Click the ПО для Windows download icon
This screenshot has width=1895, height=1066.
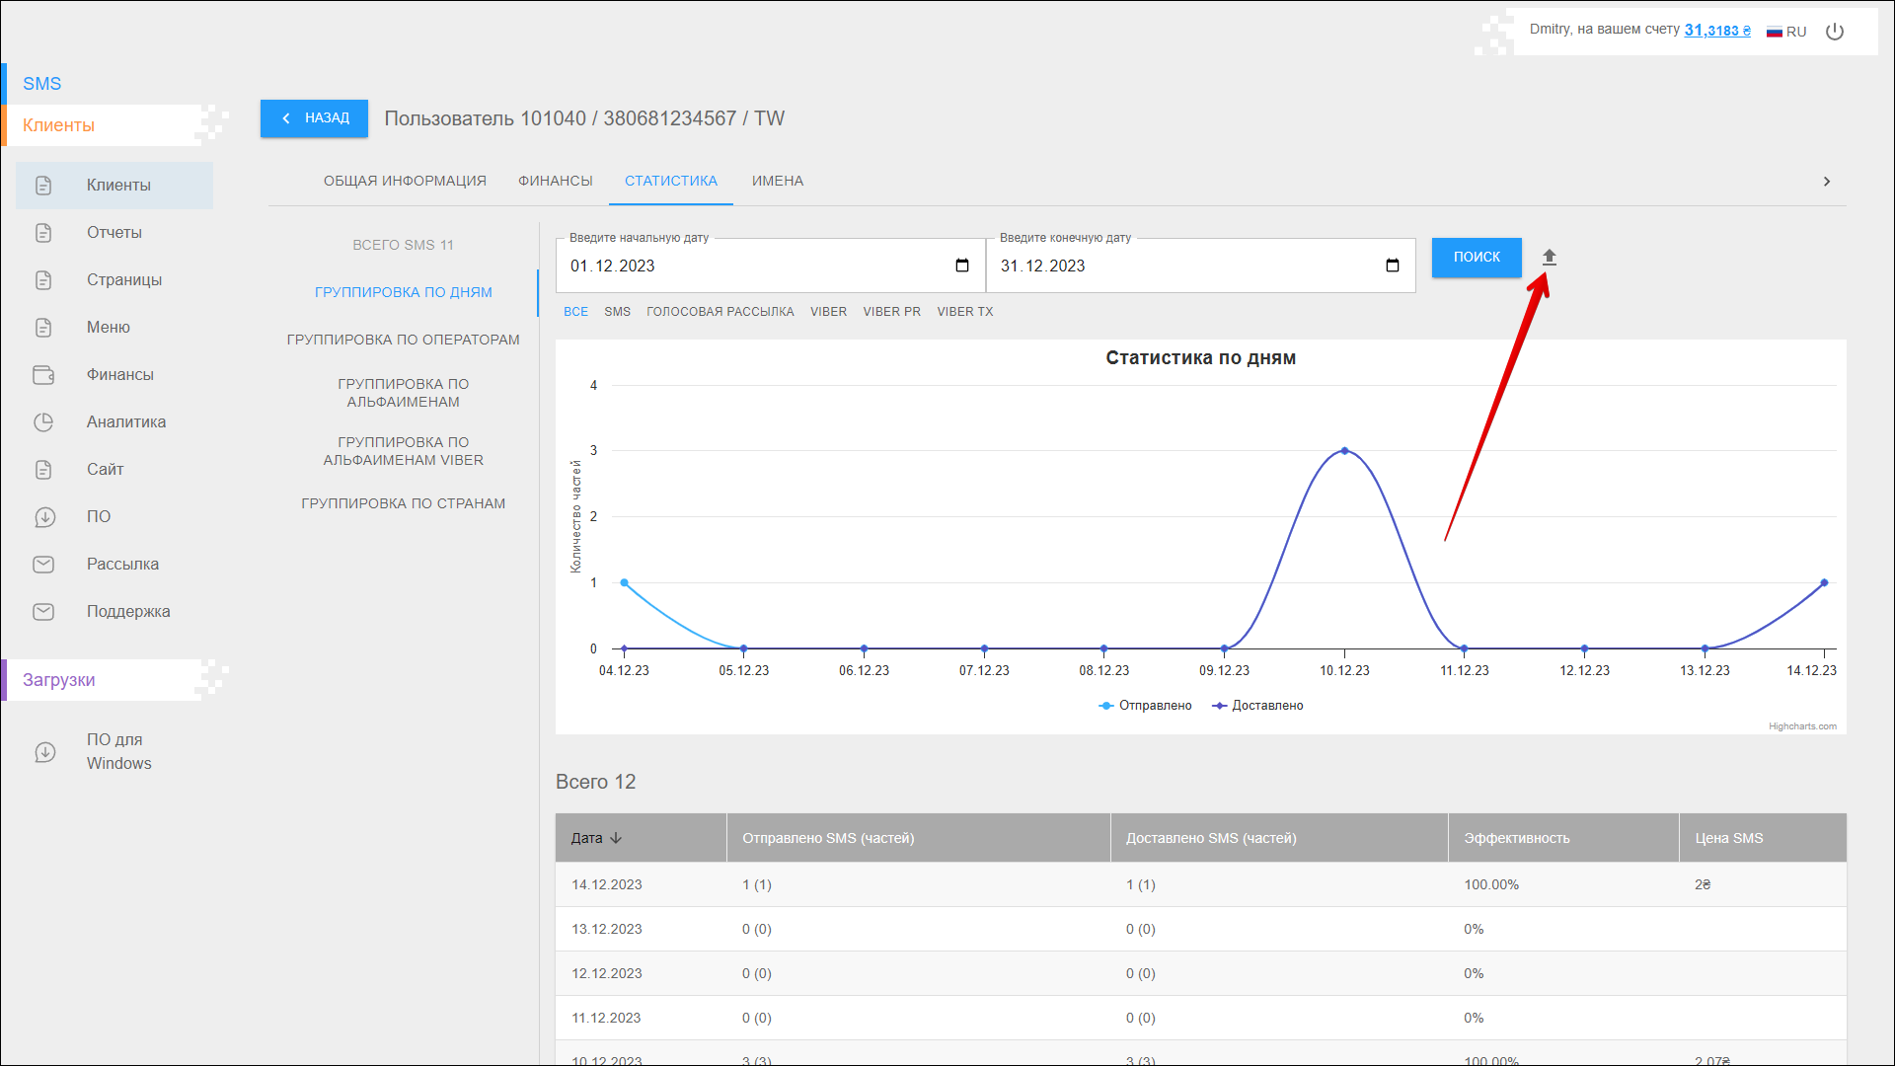pos(45,752)
